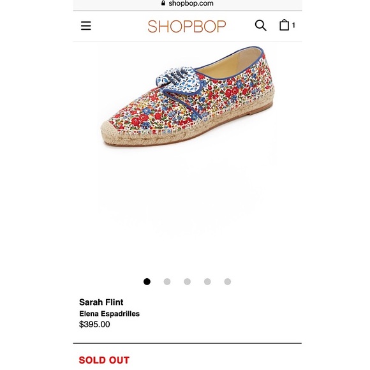Select the fifth image carousel dot
The image size is (370, 370).
pos(228,281)
